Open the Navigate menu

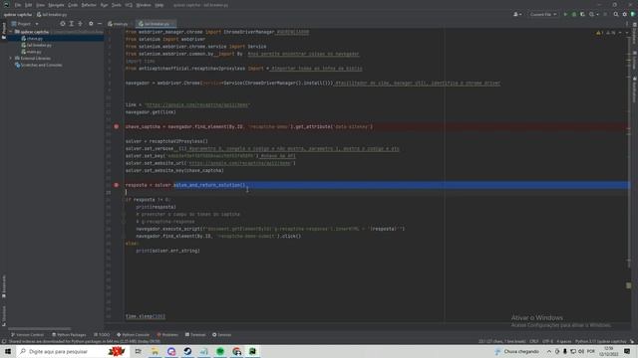click(56, 5)
